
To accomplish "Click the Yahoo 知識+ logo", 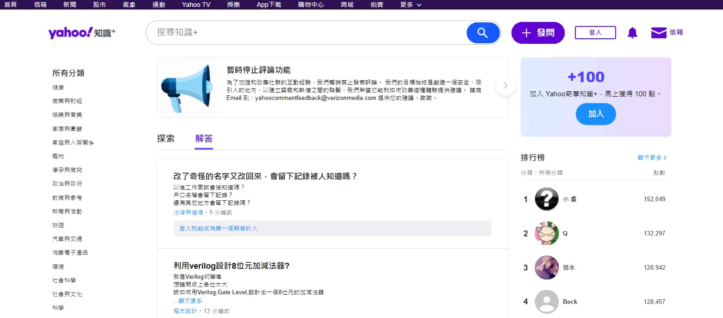I will point(82,32).
